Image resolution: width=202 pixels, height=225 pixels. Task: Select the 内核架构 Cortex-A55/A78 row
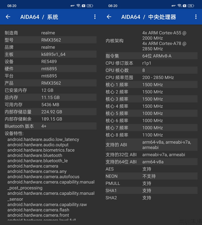(x=151, y=41)
